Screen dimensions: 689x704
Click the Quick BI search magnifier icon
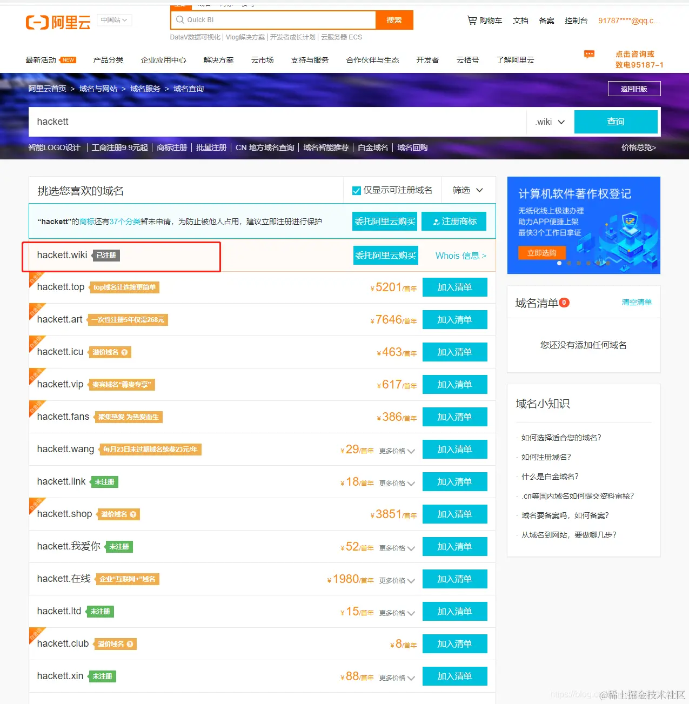pyautogui.click(x=180, y=20)
